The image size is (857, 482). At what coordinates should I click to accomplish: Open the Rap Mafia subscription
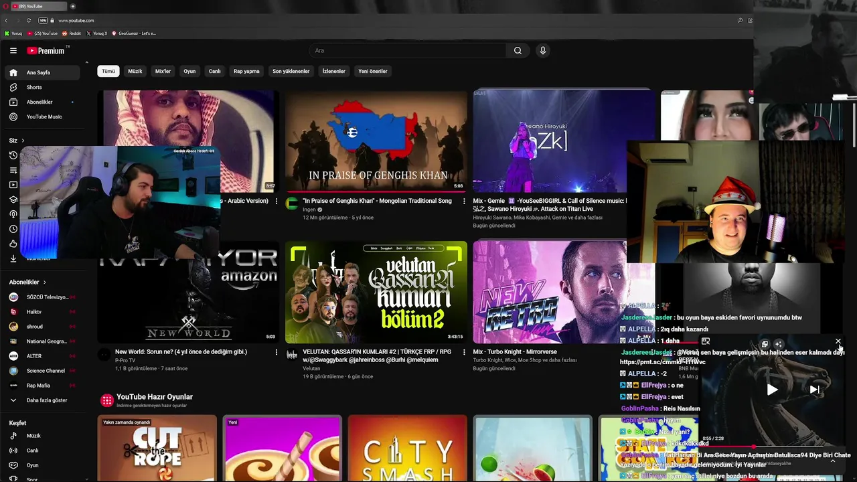[44, 386]
